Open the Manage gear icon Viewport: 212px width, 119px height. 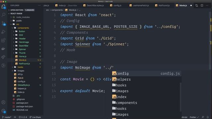(3, 111)
